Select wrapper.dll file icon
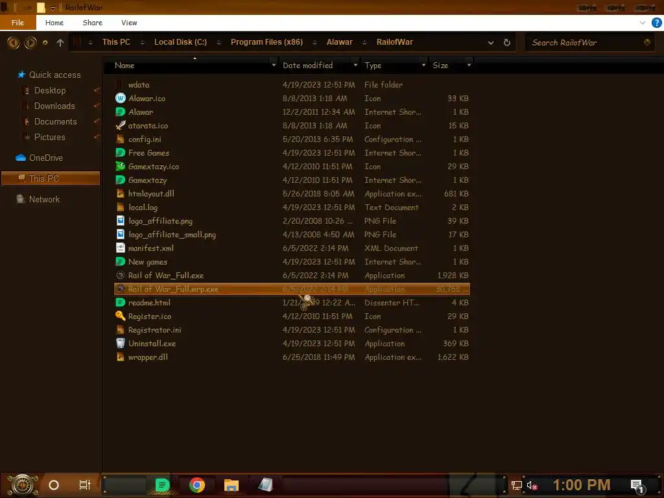This screenshot has height=498, width=664. point(120,357)
